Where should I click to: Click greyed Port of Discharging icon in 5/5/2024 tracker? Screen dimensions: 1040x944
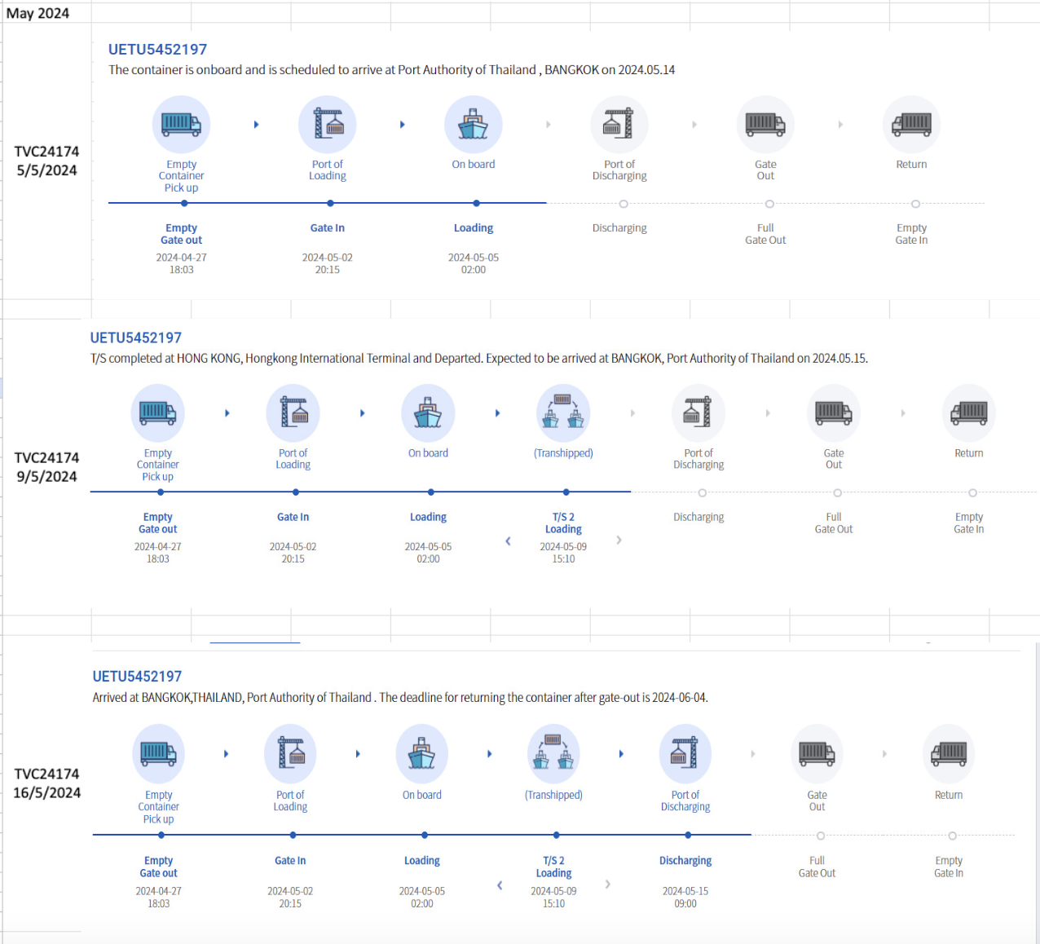(x=619, y=125)
